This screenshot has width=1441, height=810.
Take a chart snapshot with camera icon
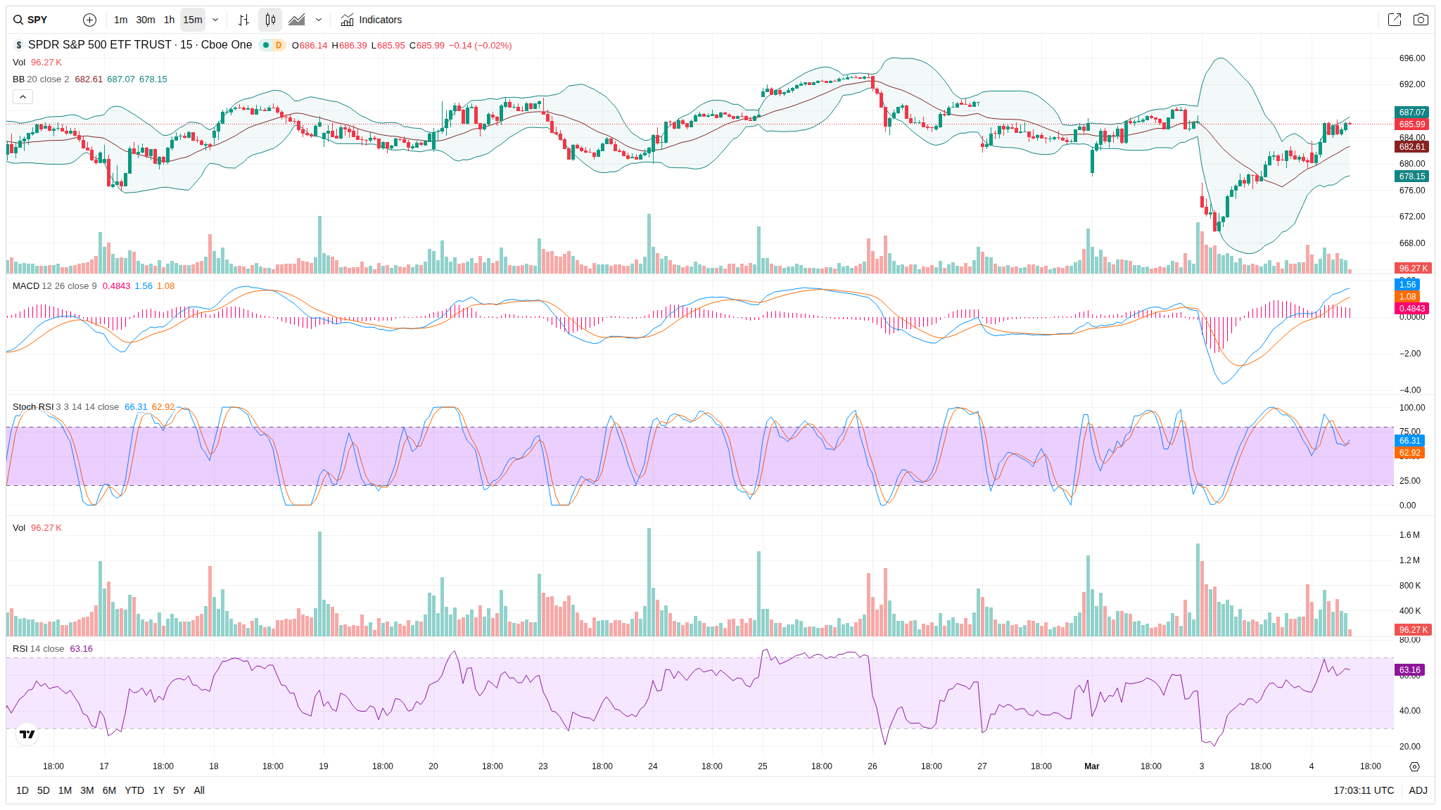1421,20
